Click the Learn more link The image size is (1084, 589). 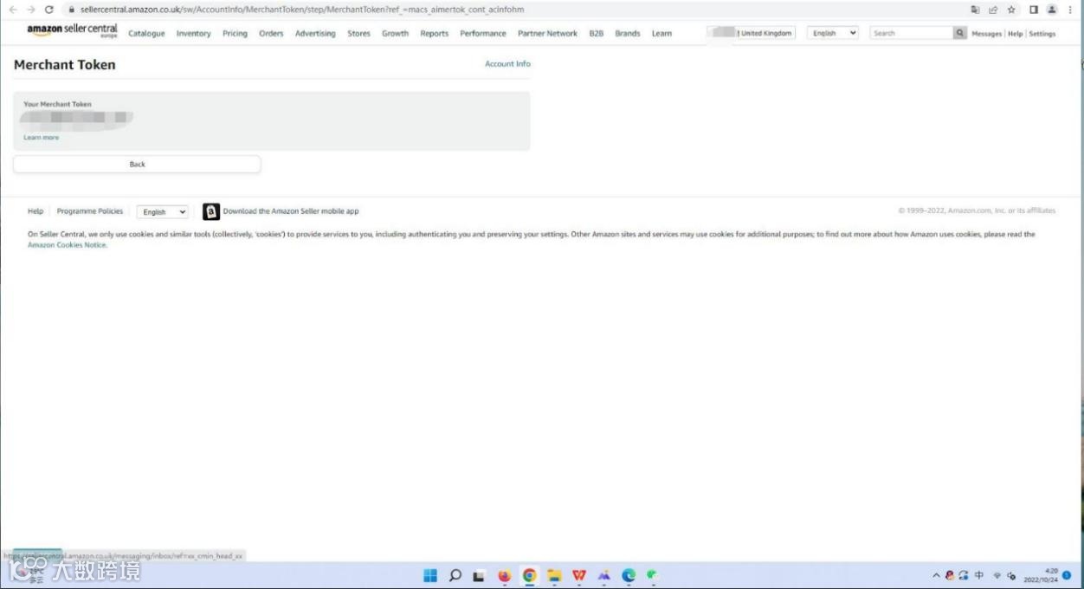point(42,138)
